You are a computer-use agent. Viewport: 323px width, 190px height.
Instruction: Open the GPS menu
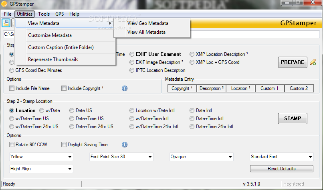click(60, 14)
